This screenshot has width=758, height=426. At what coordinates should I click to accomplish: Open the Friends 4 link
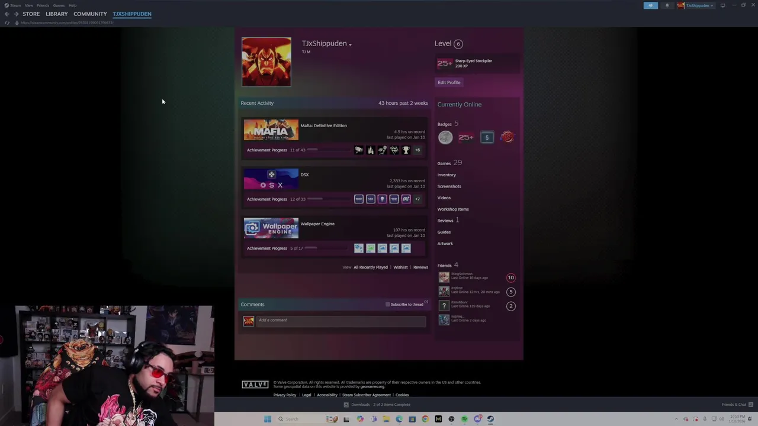(x=448, y=265)
